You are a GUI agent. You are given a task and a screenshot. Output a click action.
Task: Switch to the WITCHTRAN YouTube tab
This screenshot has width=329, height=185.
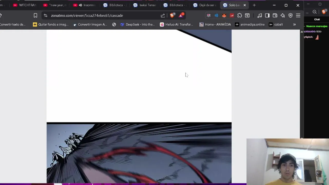25,5
